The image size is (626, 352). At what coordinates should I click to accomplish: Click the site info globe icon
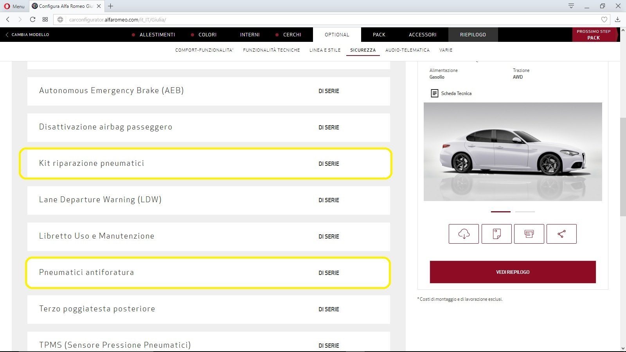coord(60,20)
